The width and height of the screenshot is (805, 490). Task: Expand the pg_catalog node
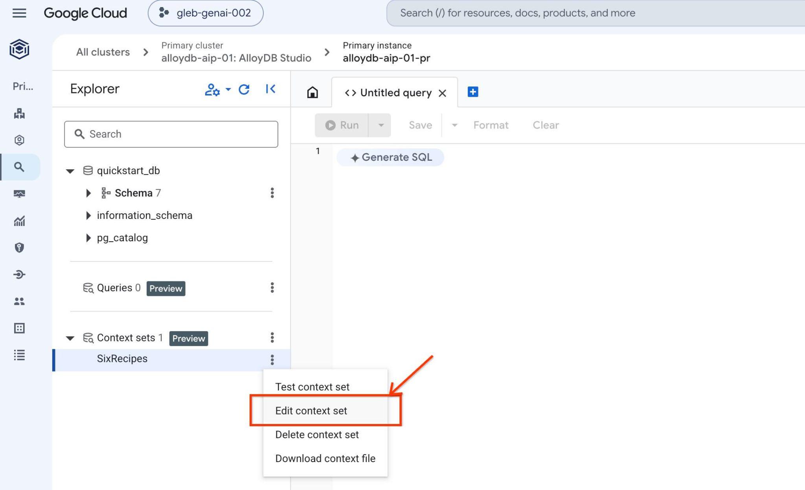88,238
